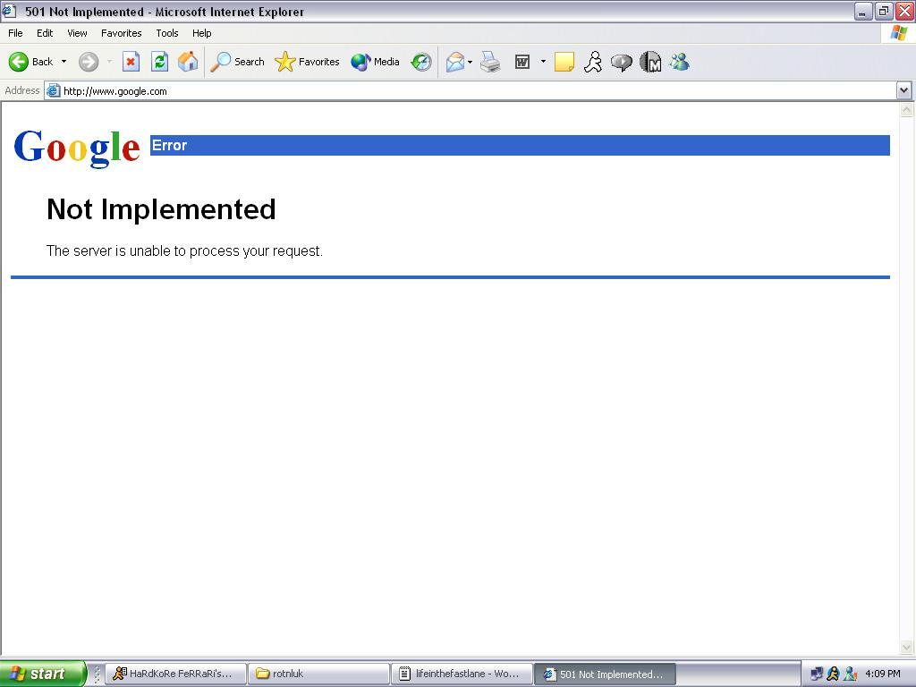This screenshot has height=687, width=916.
Task: Click the Google logo image
Action: (x=77, y=148)
